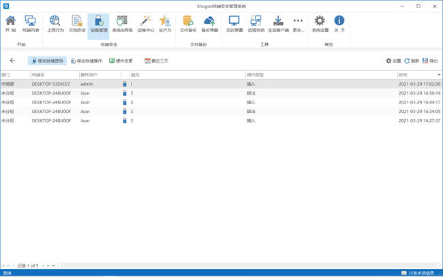Expand the 更多 more tools menu

(x=298, y=24)
